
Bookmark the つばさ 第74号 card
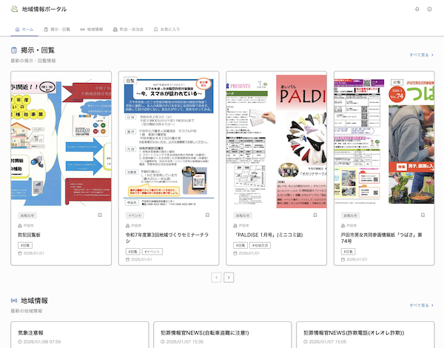pos(423,215)
